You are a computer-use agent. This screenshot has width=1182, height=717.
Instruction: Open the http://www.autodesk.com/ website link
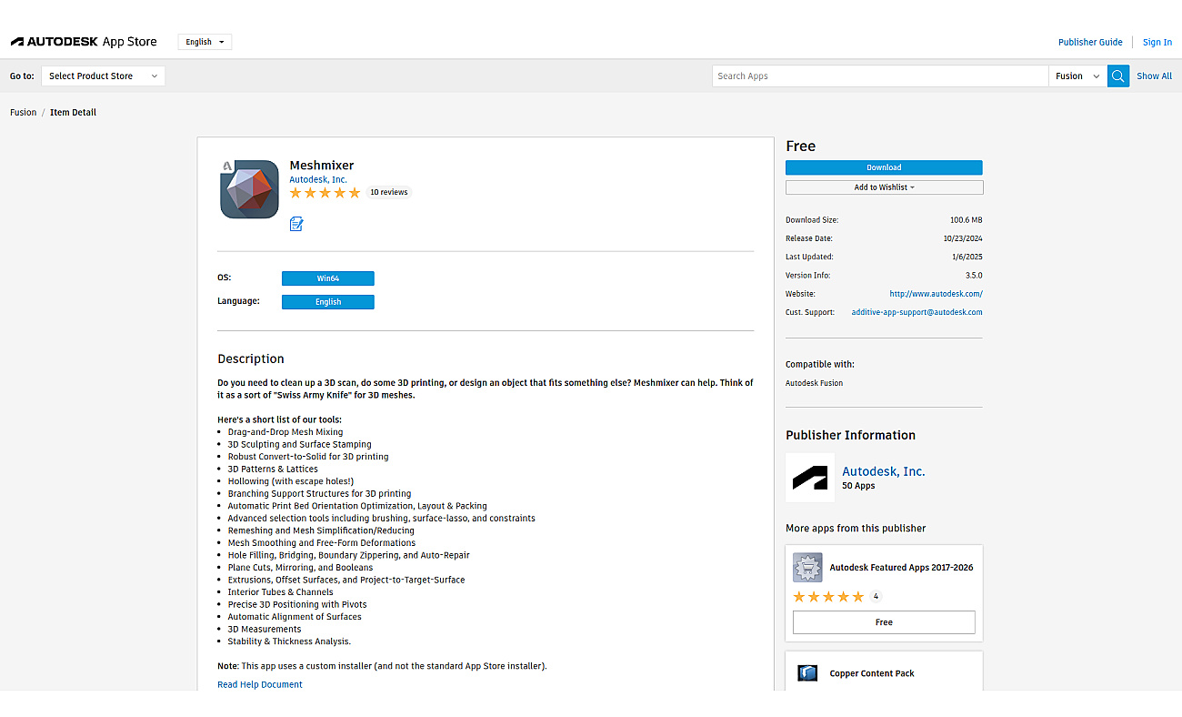[x=936, y=294]
